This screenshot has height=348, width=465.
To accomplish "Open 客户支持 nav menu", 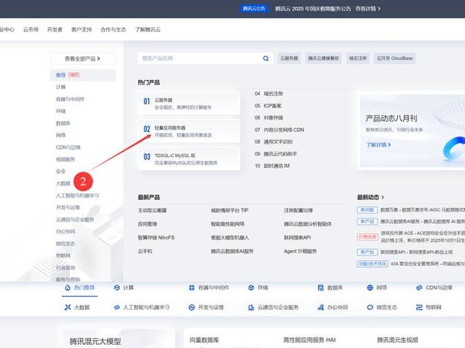I will click(x=81, y=30).
